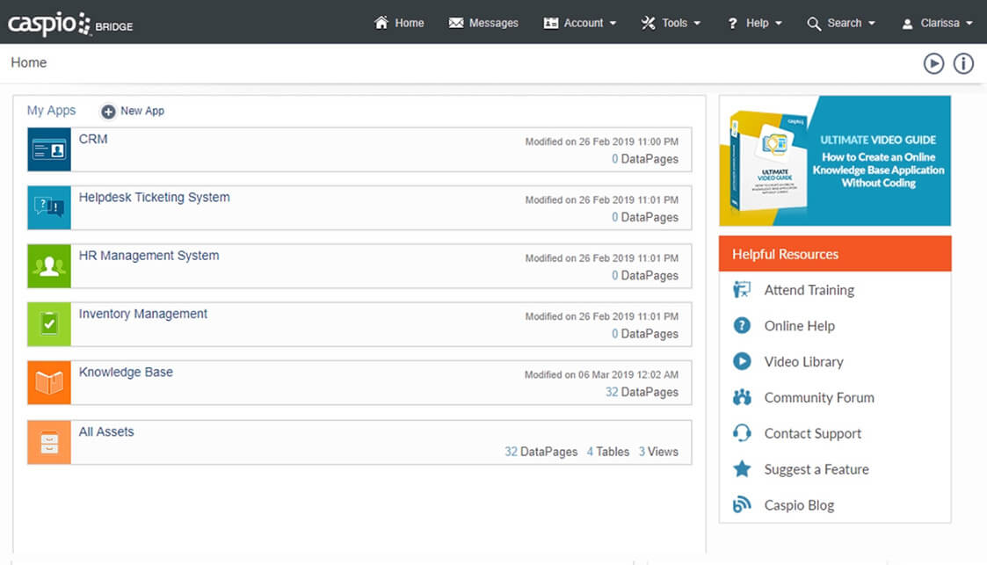Click the Attend Training icon
This screenshot has height=565, width=987.
(742, 289)
